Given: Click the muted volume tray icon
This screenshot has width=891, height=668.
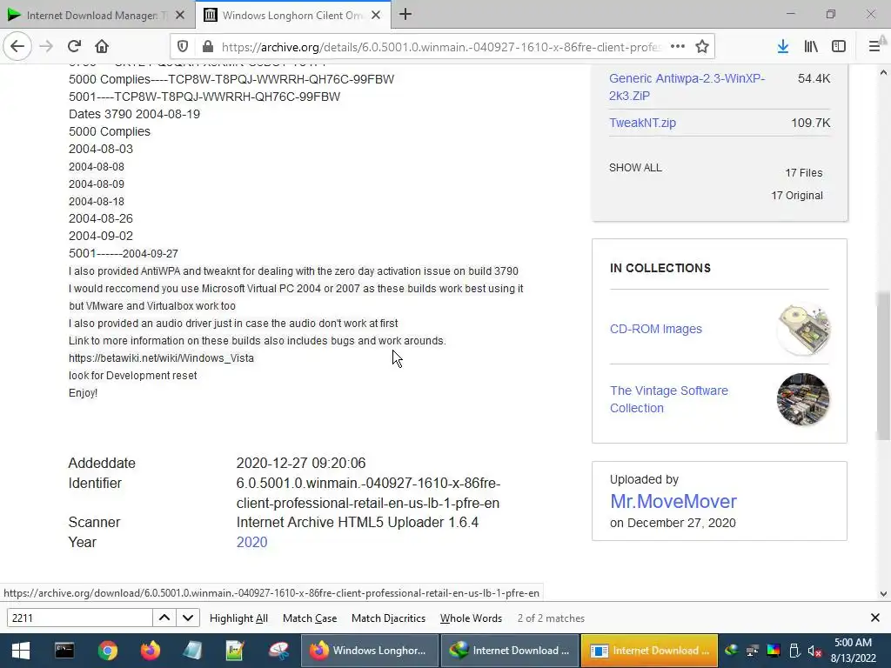Looking at the screenshot, I should [814, 651].
